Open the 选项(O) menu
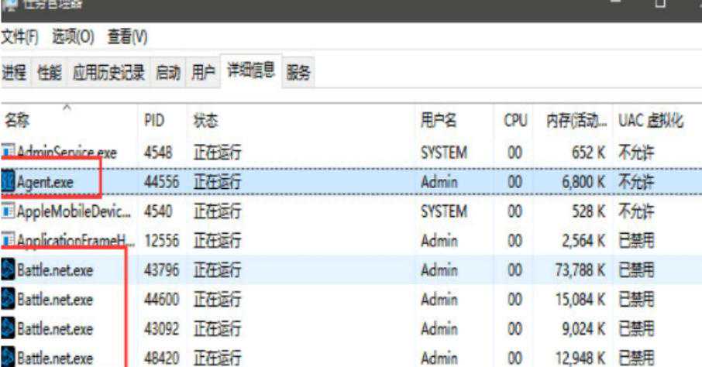 pos(73,36)
